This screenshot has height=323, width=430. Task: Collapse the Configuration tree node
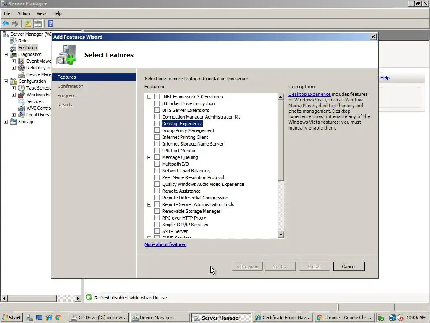coord(5,81)
